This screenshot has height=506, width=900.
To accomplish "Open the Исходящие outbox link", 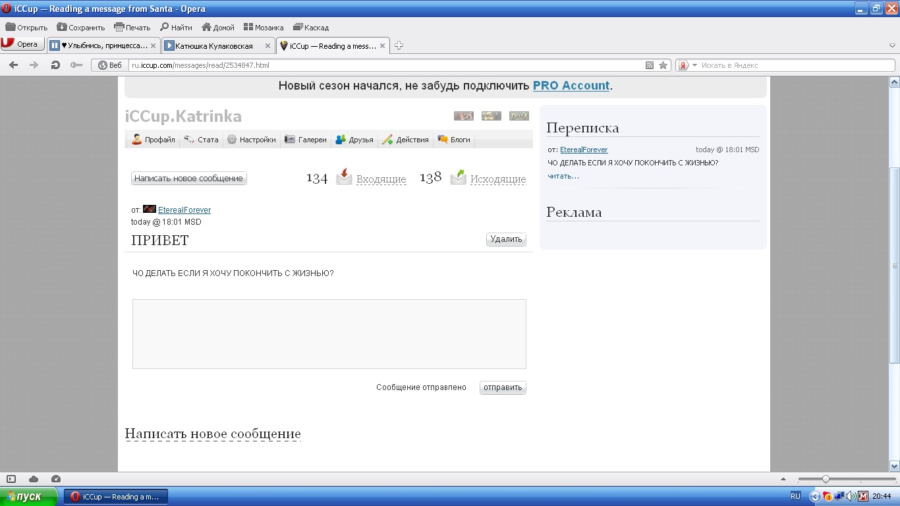I will click(x=498, y=179).
